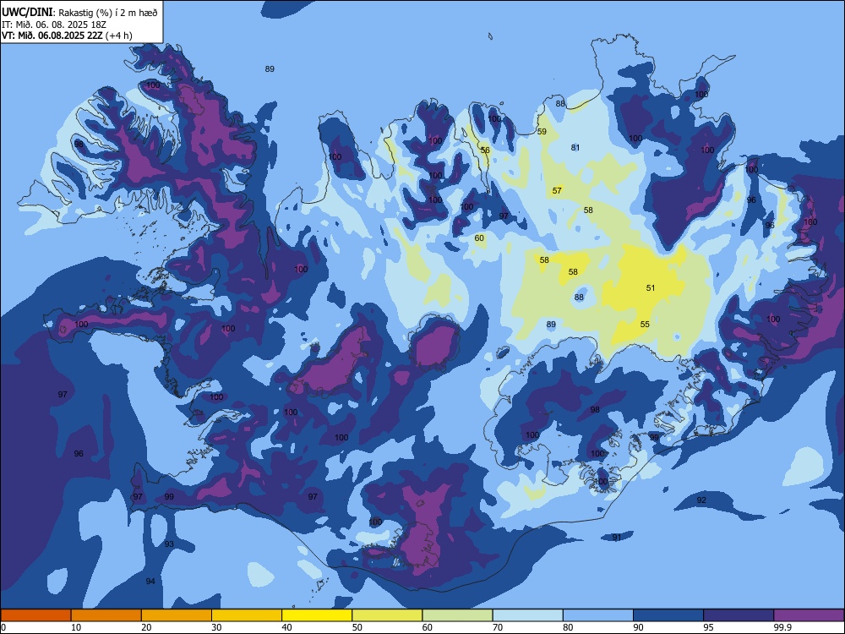Click the humidity value 92 over the ocean
This screenshot has width=845, height=634.
coord(701,500)
